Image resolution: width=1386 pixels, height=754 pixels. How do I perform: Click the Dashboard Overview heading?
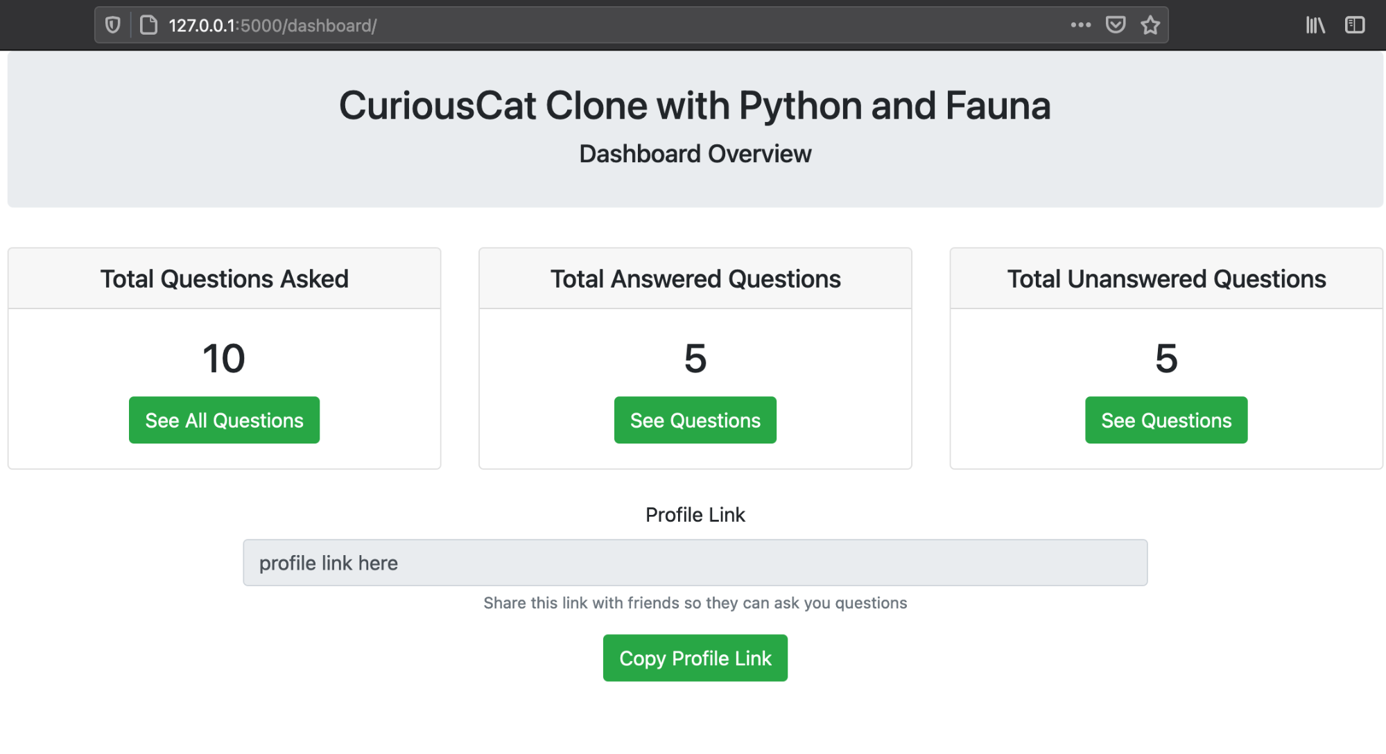tap(695, 154)
